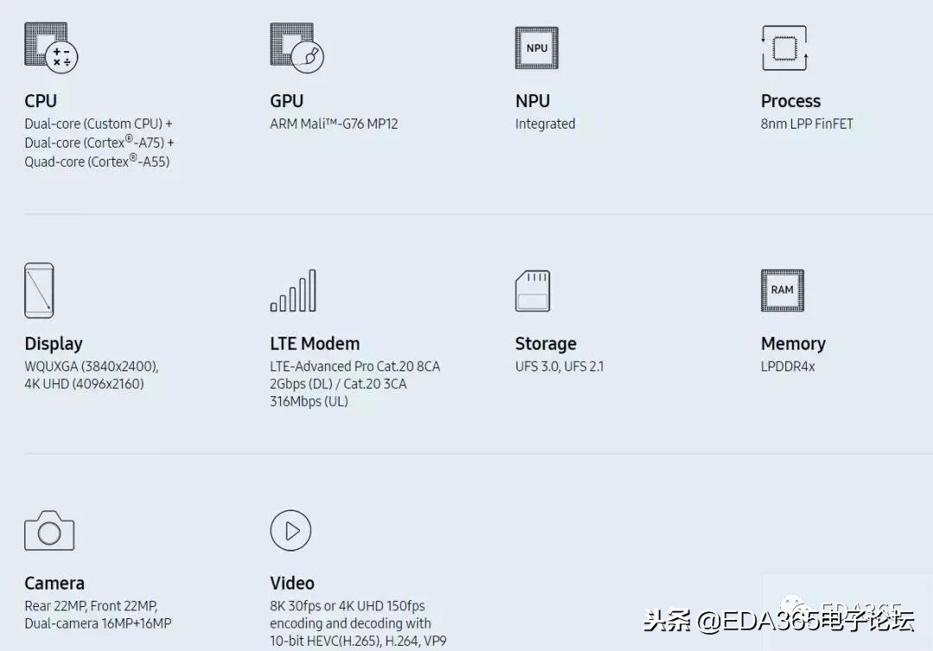This screenshot has width=933, height=651.
Task: Click the RAM Memory chip icon
Action: 782,290
